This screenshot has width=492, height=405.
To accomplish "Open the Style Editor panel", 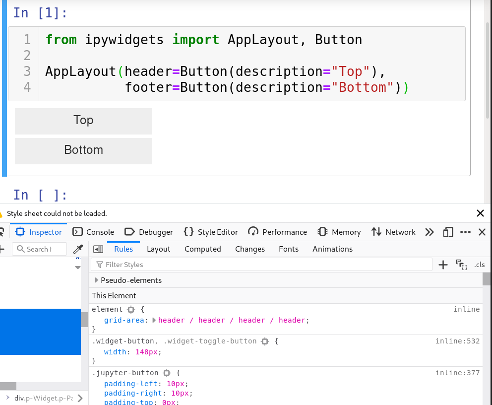I will pos(211,232).
